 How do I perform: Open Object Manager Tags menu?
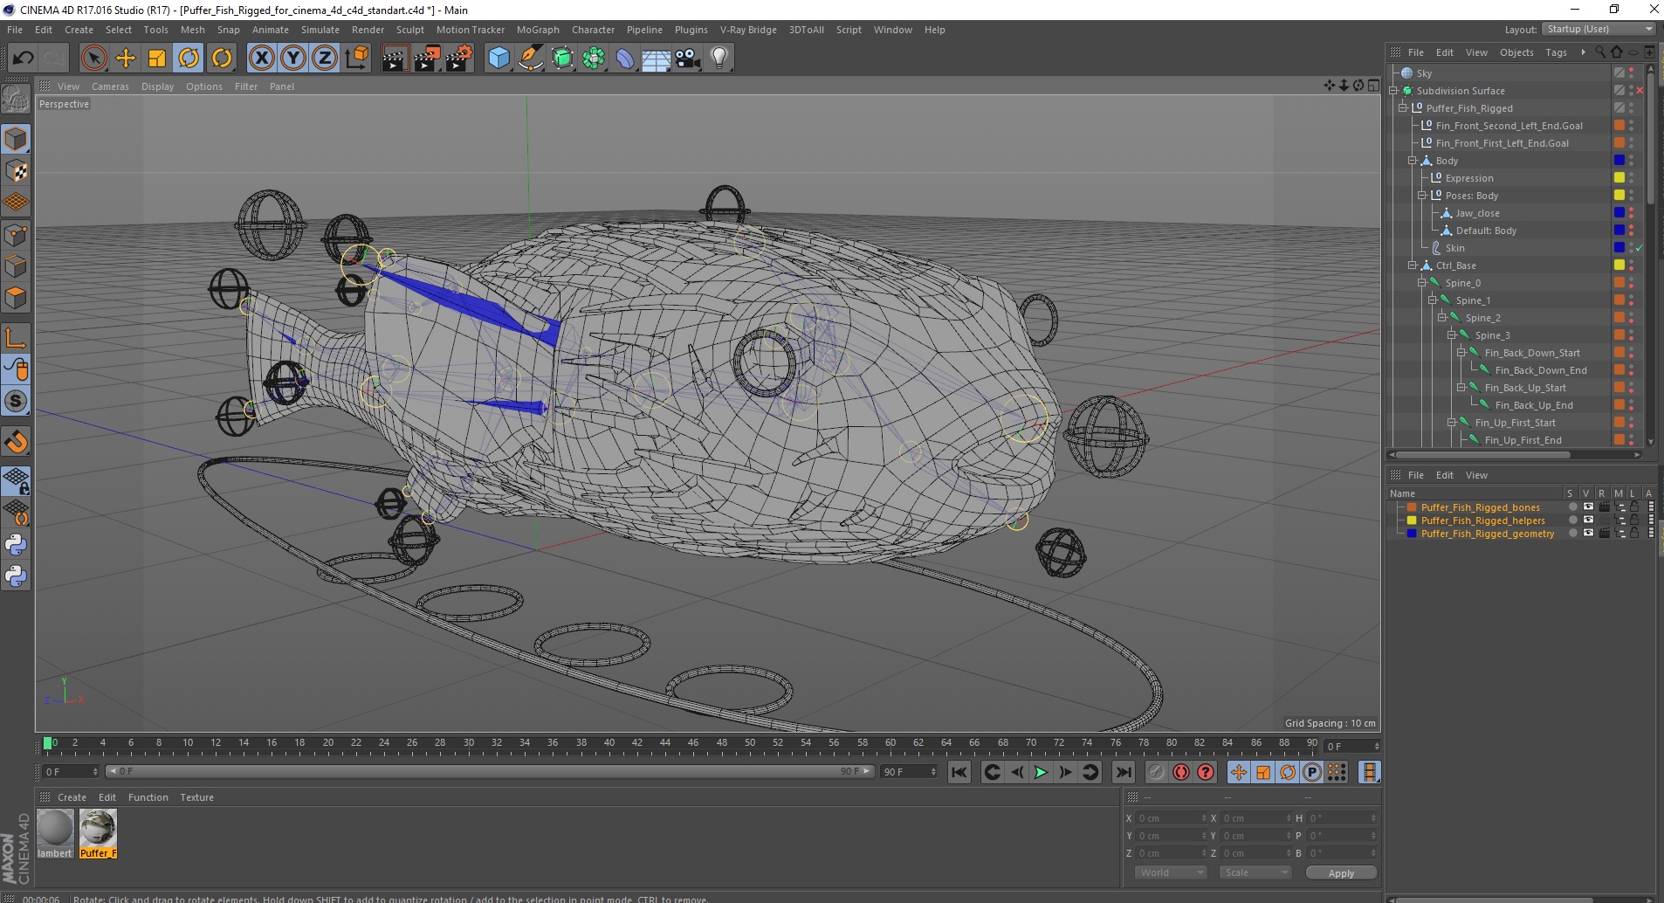pyautogui.click(x=1556, y=52)
